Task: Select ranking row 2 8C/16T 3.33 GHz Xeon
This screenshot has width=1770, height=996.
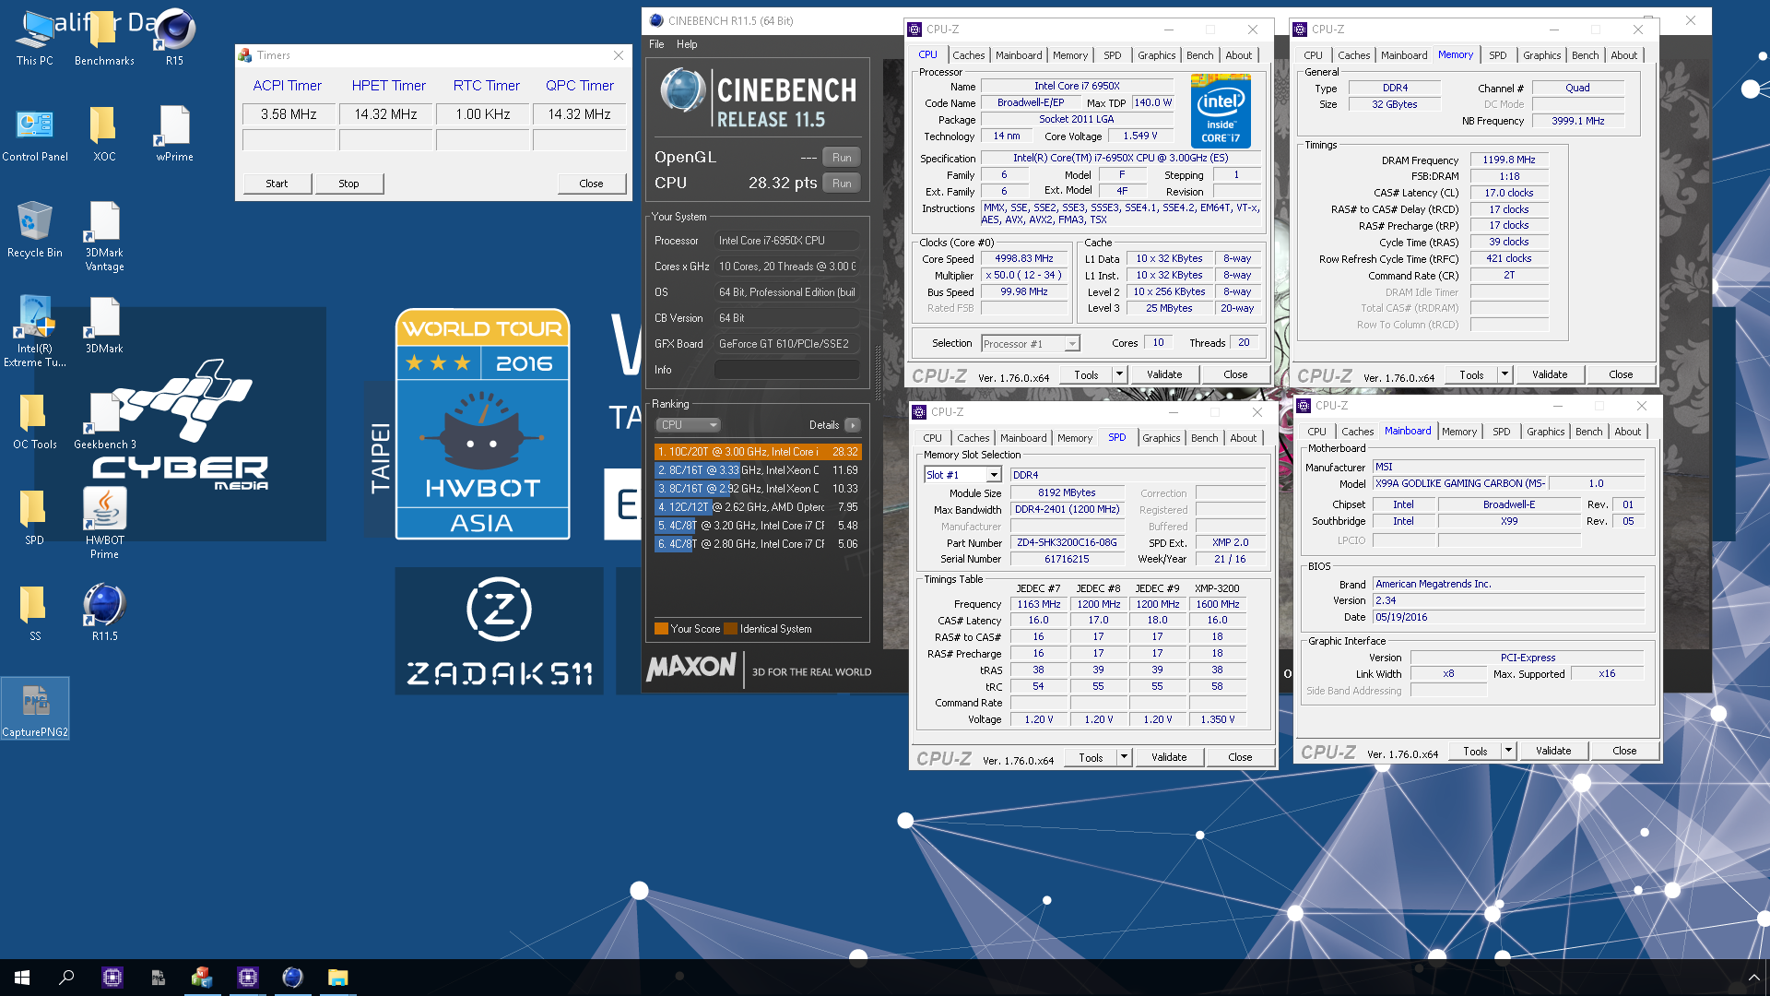Action: (x=758, y=470)
